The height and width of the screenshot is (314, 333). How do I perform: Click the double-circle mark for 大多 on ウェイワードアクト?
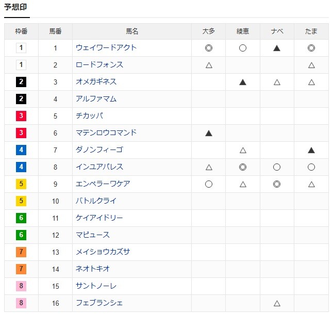pyautogui.click(x=209, y=48)
